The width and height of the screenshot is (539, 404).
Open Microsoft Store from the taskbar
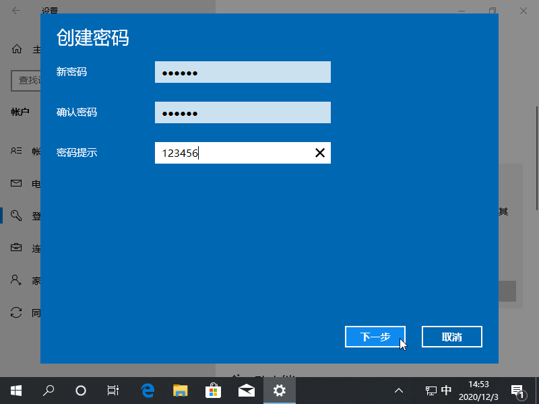click(213, 390)
